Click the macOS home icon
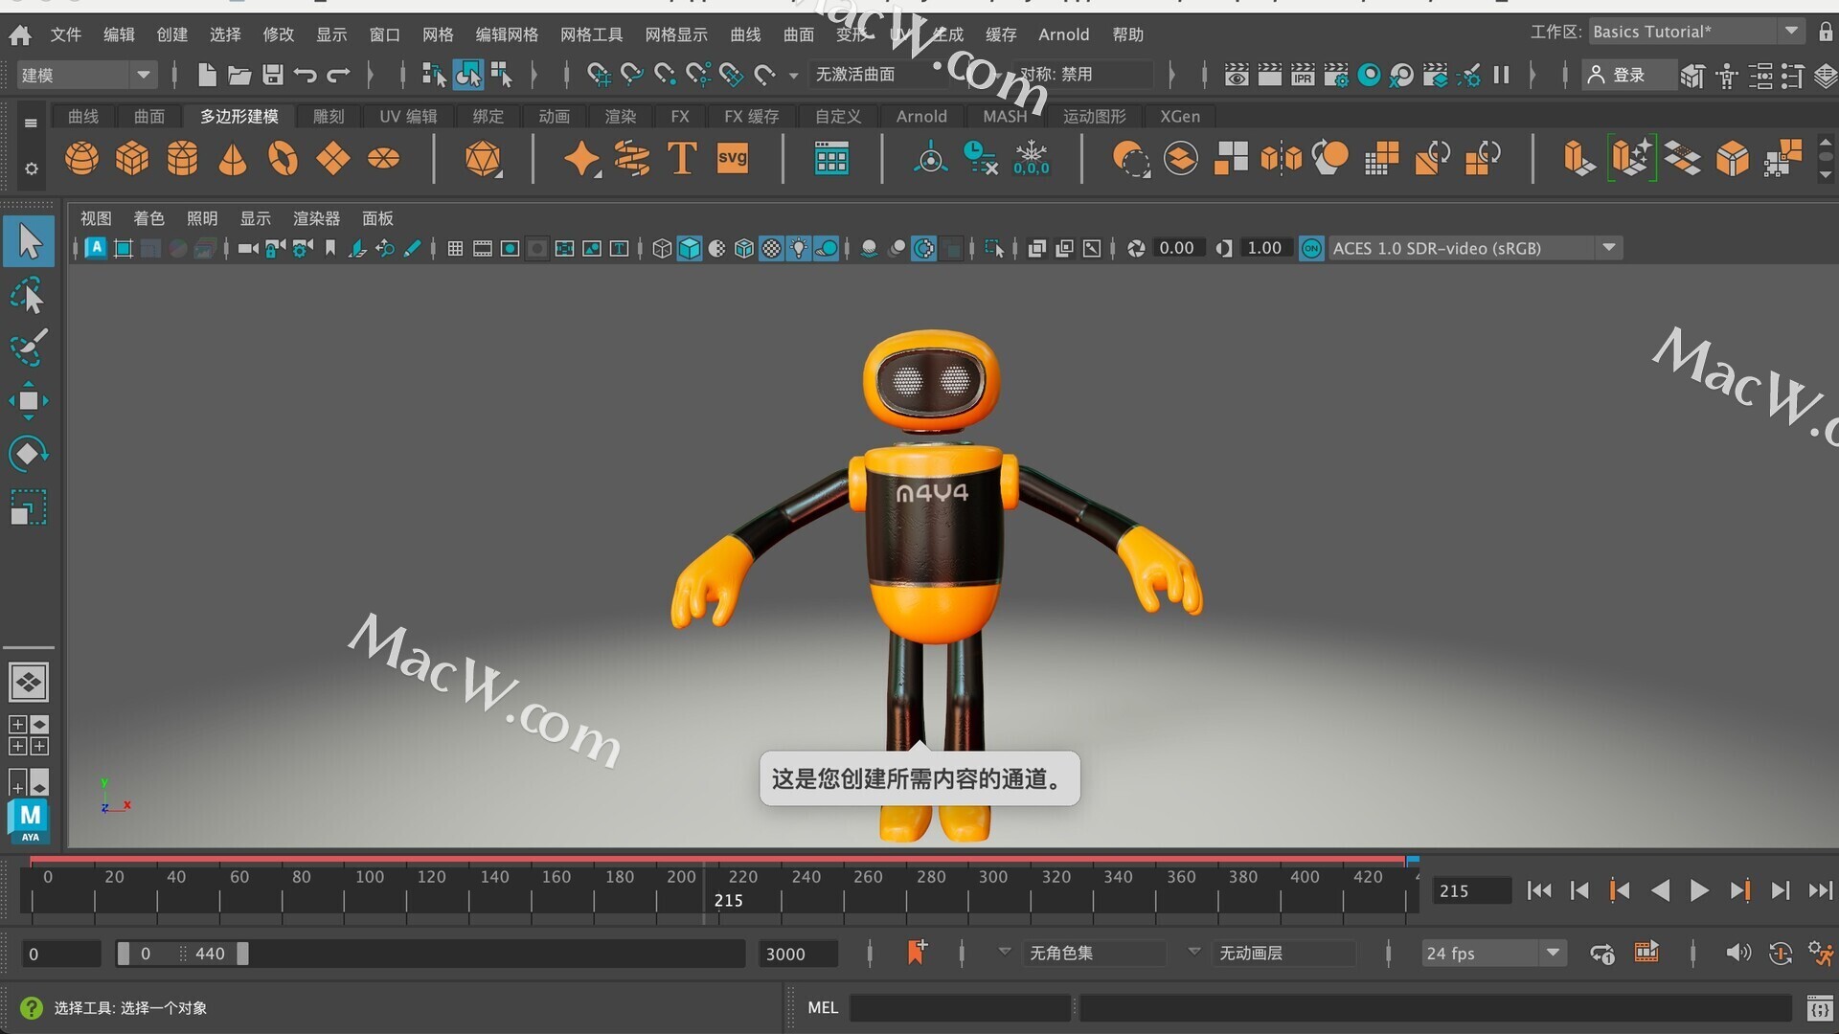This screenshot has height=1034, width=1839. 20,35
